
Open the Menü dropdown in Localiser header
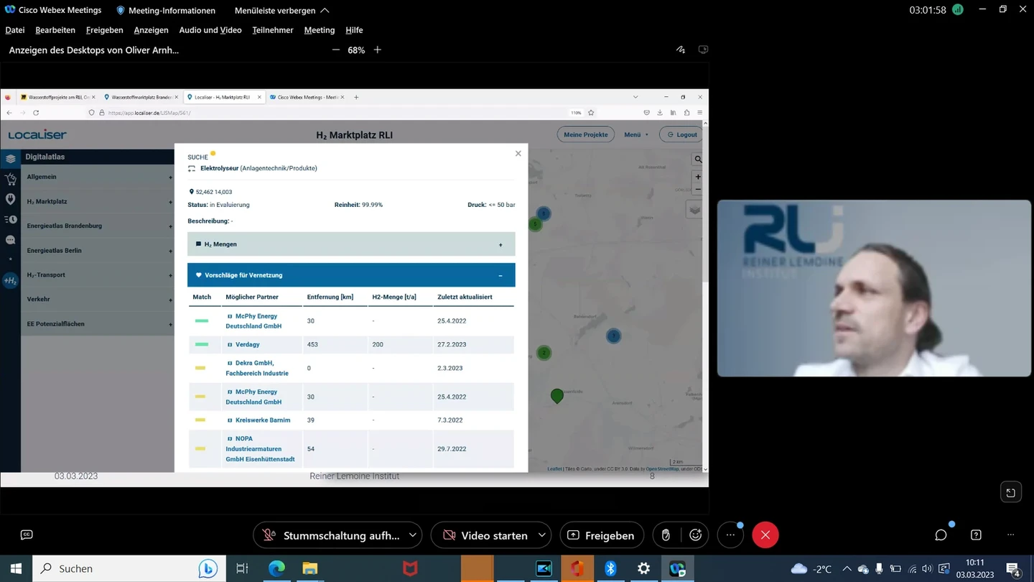coord(636,134)
